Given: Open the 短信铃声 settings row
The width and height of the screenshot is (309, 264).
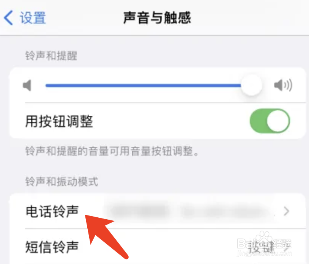Looking at the screenshot, I should tap(158, 247).
